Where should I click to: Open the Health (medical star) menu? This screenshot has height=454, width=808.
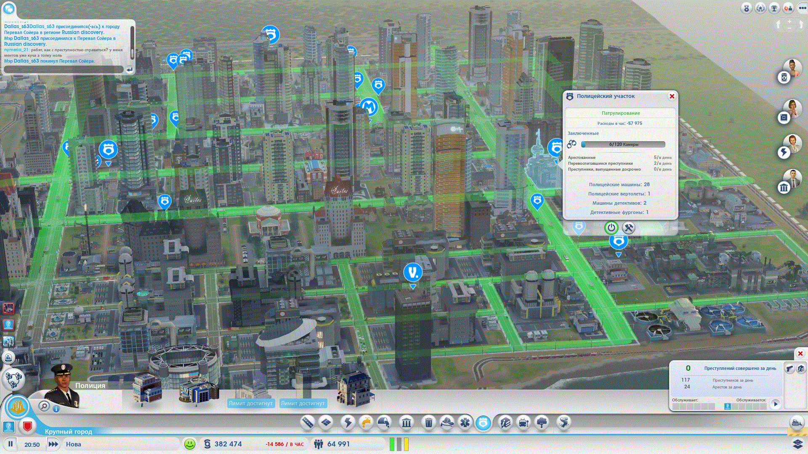pyautogui.click(x=465, y=422)
